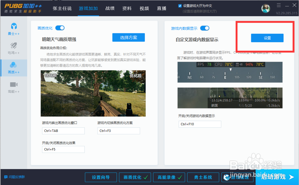Click 画质优化作用介绍 label

pos(54,48)
